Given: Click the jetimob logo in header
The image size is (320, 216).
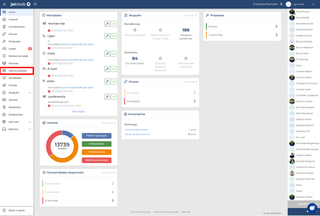Looking at the screenshot, I should pos(20,4).
